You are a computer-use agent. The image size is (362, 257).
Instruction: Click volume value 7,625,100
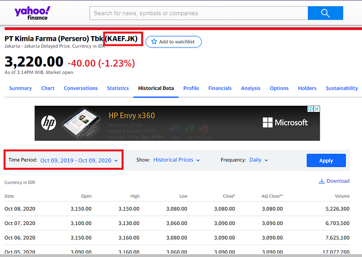coord(337,238)
